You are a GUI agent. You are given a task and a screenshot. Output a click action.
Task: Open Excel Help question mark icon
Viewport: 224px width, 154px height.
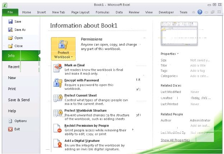point(200,12)
